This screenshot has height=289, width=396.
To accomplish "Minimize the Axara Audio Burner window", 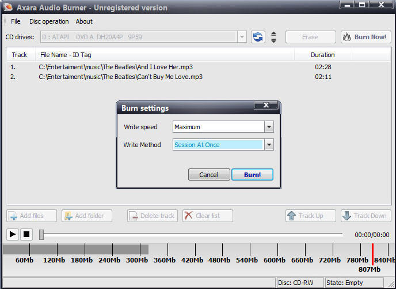I will point(347,5).
